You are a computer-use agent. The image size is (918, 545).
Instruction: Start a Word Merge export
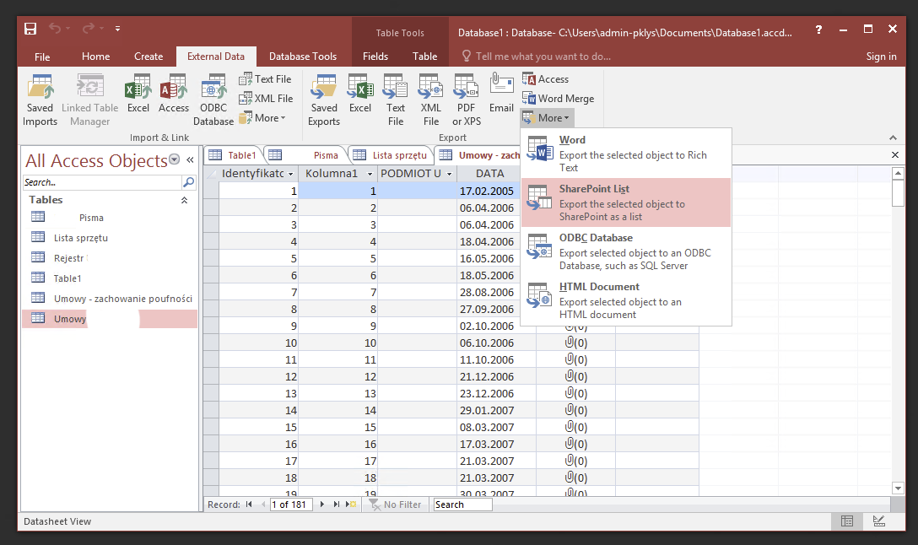(559, 98)
